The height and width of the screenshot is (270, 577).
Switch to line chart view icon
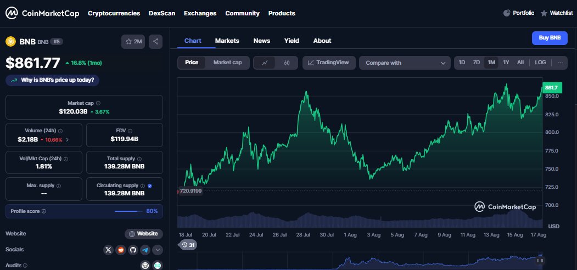(x=265, y=63)
